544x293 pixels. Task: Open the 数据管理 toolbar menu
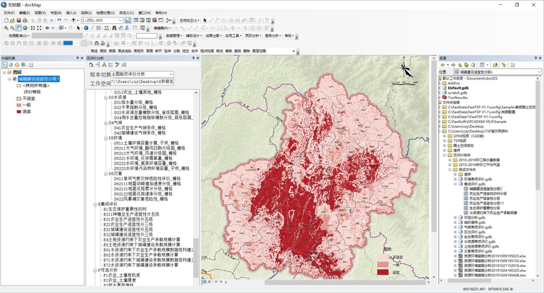[x=174, y=36]
